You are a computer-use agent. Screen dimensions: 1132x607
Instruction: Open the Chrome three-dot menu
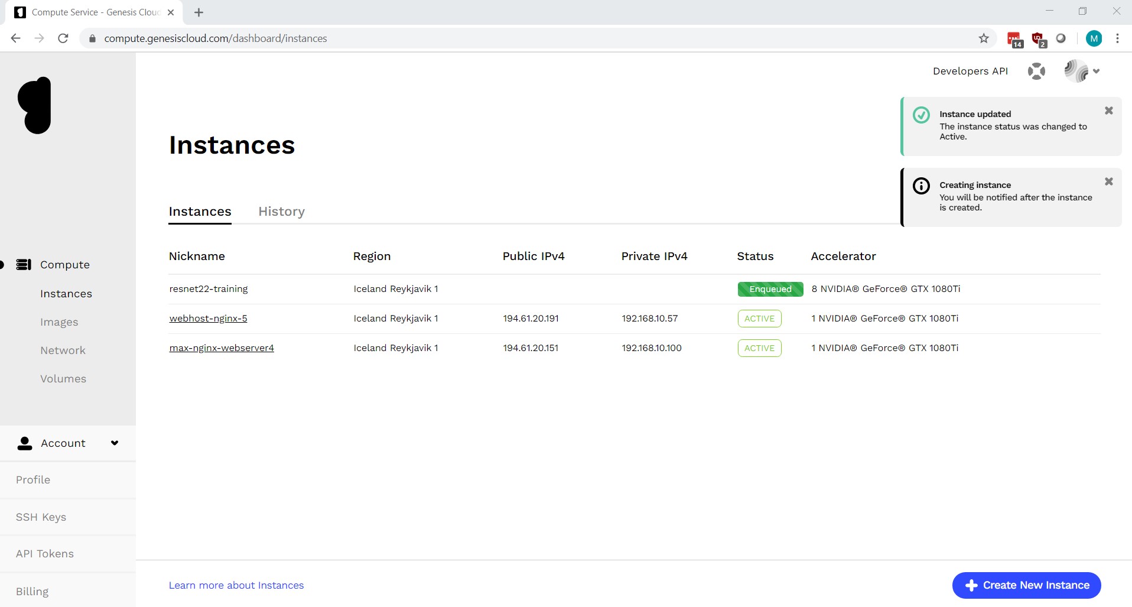click(x=1117, y=38)
